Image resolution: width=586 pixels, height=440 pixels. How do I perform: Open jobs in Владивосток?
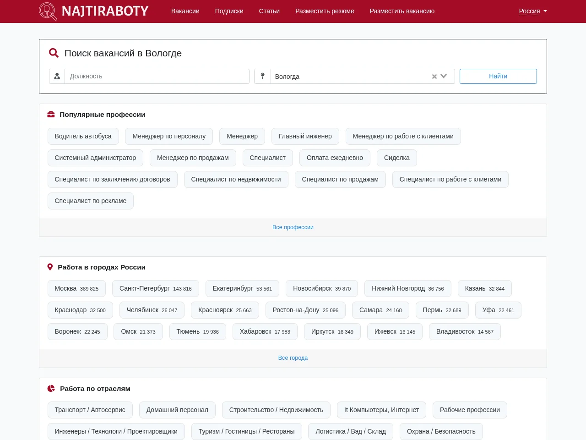[x=465, y=332]
